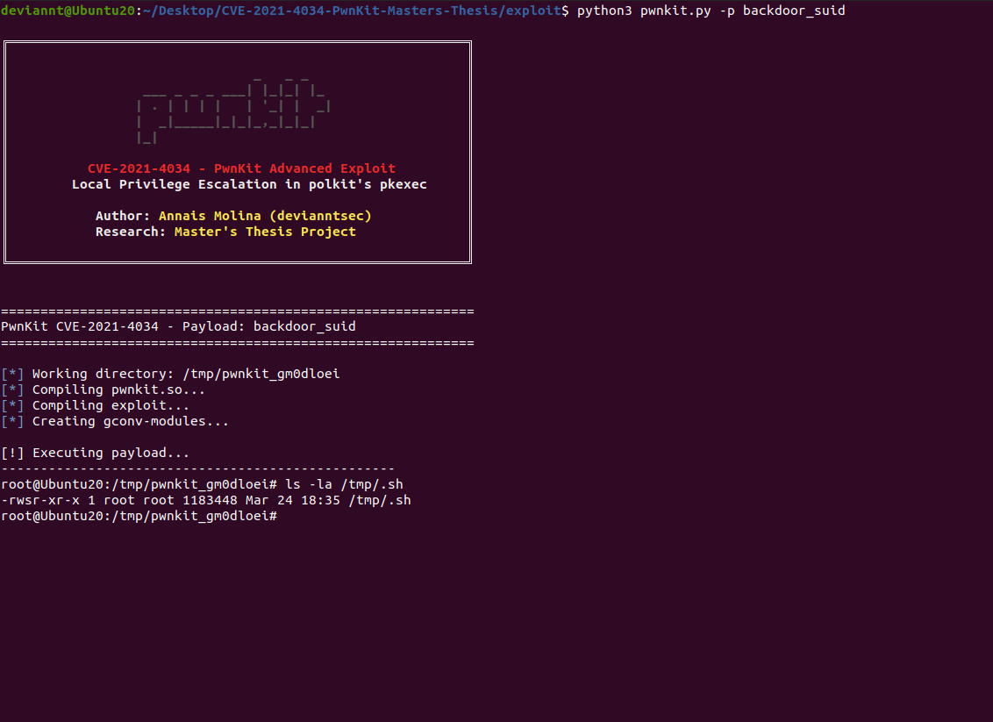Click 'Master's Thesis Project' text
Viewport: 993px width, 722px height.
[265, 232]
